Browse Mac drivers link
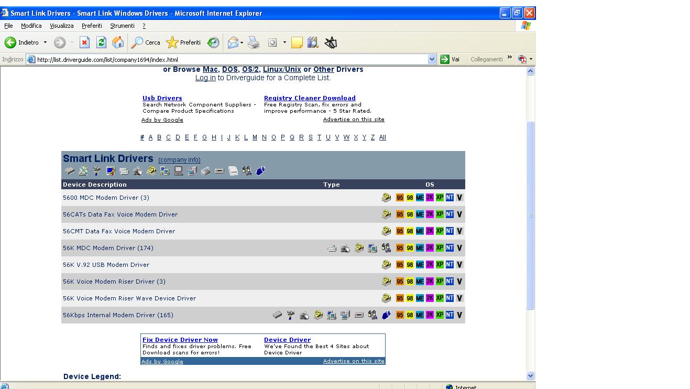This screenshot has width=690, height=389. pos(210,69)
